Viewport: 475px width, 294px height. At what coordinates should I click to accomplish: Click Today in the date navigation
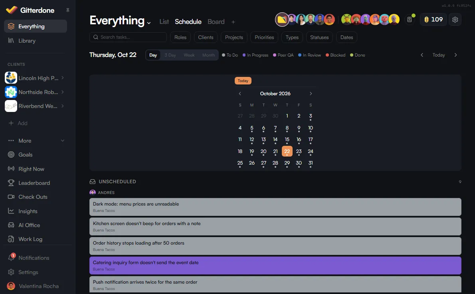438,55
